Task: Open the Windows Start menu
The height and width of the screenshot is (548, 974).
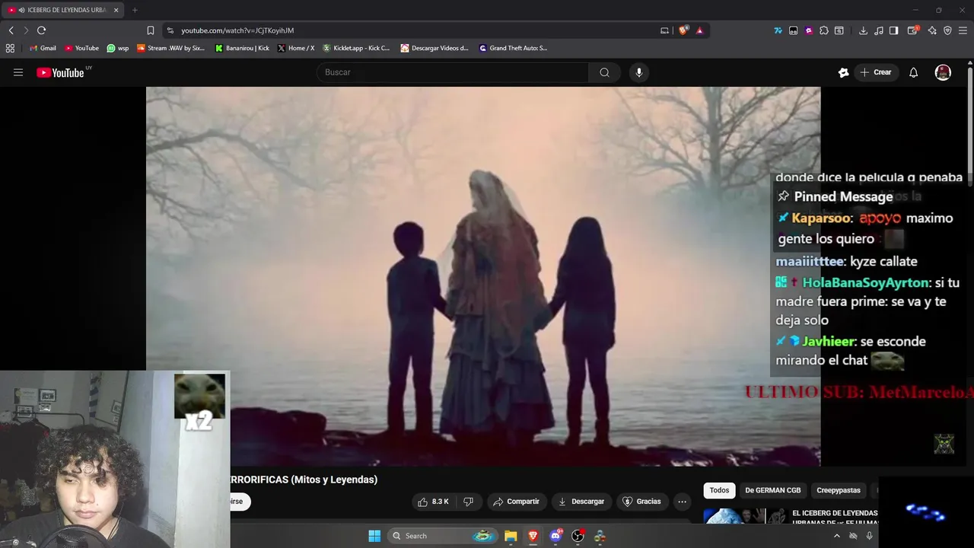Action: [374, 536]
